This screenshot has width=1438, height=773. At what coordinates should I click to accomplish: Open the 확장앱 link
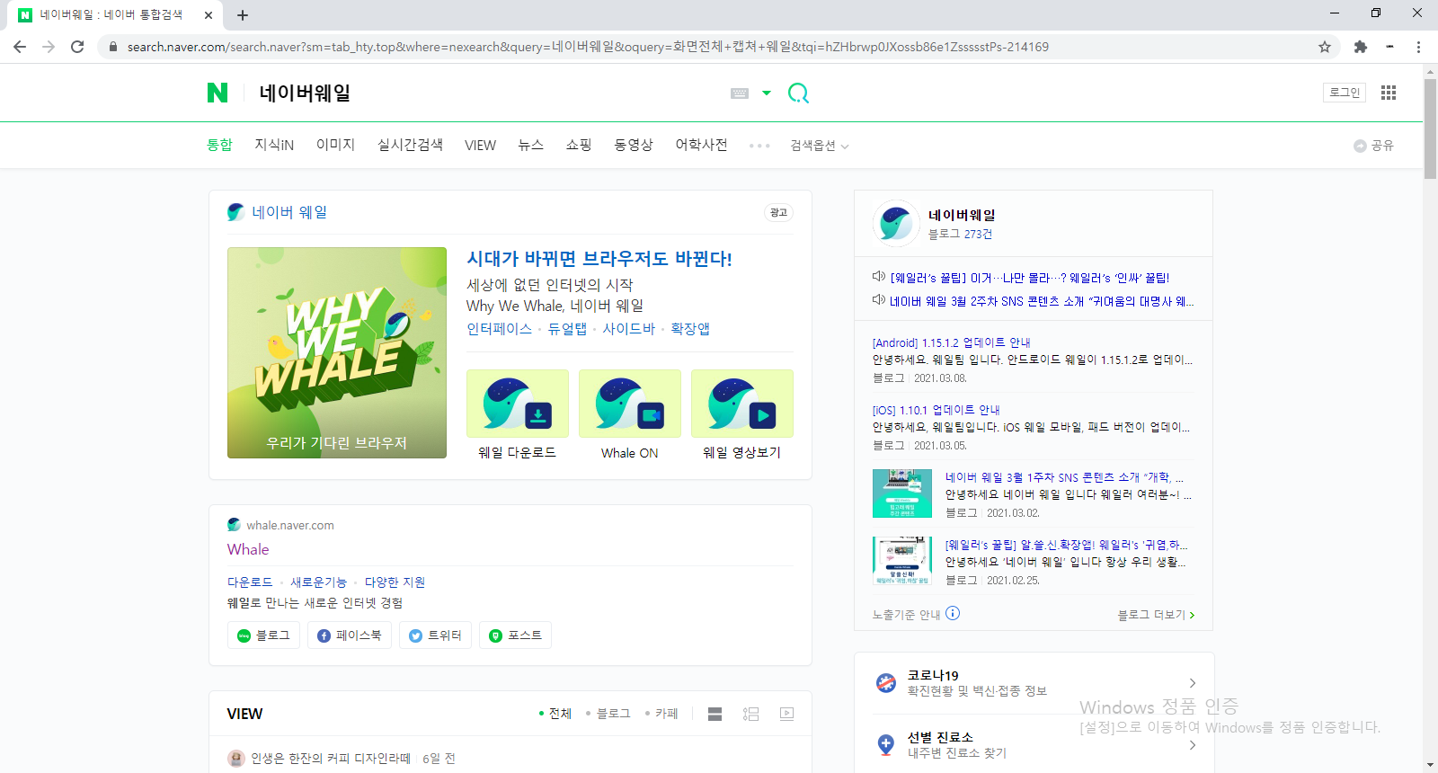[x=690, y=329]
